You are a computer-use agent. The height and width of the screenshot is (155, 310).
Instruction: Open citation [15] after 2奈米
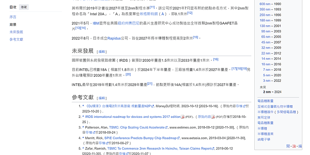(x=195, y=37)
